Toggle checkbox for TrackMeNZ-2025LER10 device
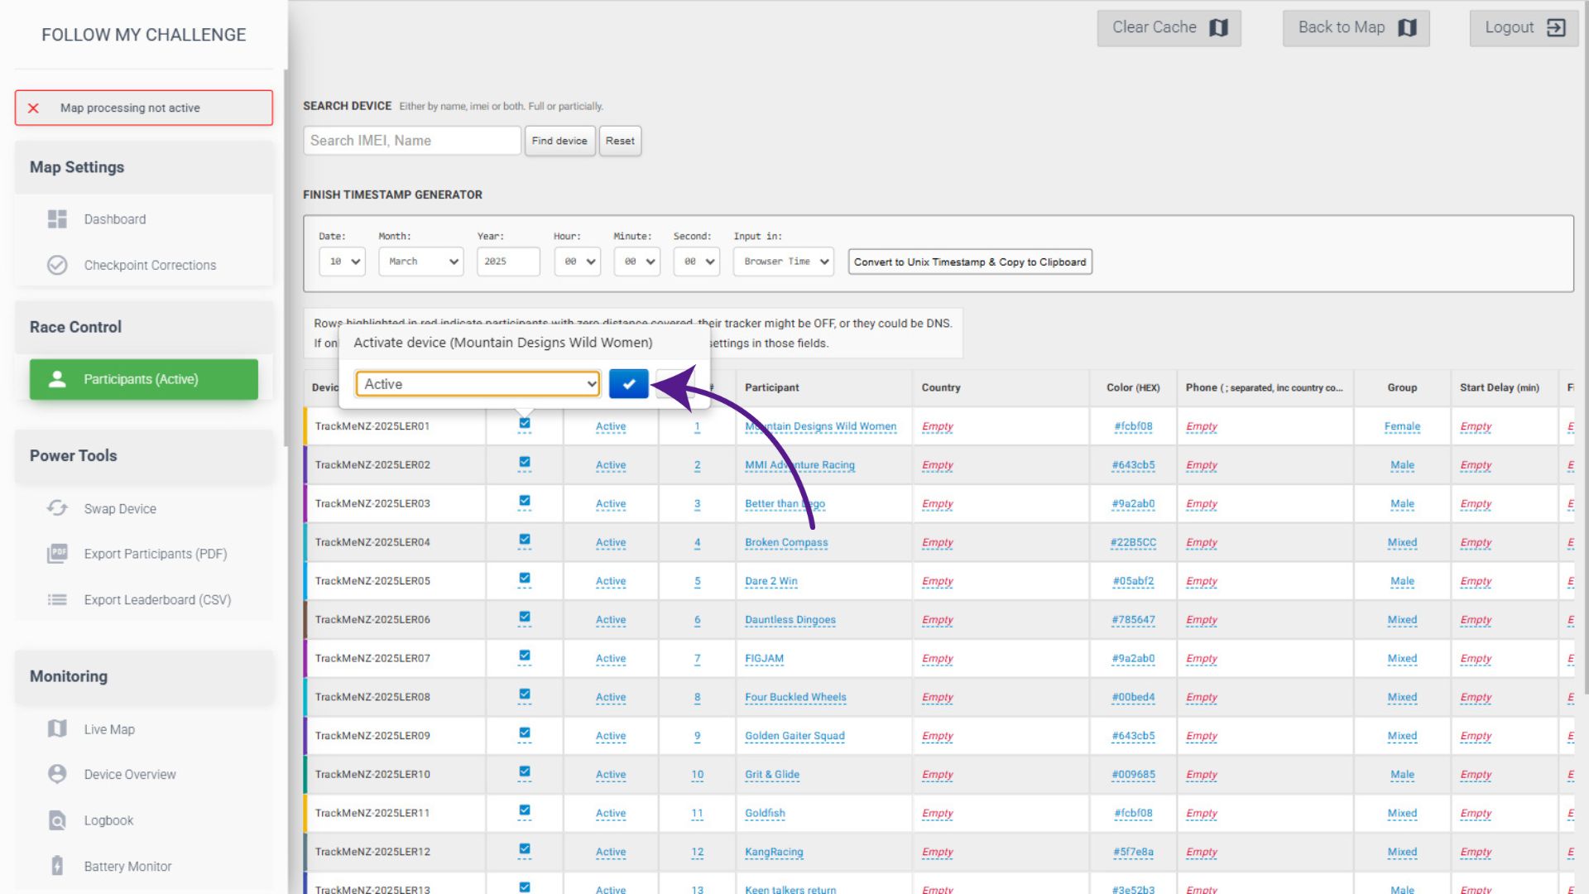Viewport: 1589px width, 894px height. pyautogui.click(x=525, y=772)
